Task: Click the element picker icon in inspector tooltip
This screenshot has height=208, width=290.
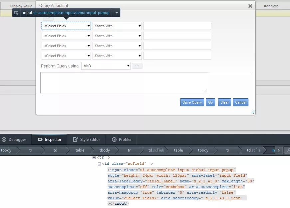Action: [16, 13]
